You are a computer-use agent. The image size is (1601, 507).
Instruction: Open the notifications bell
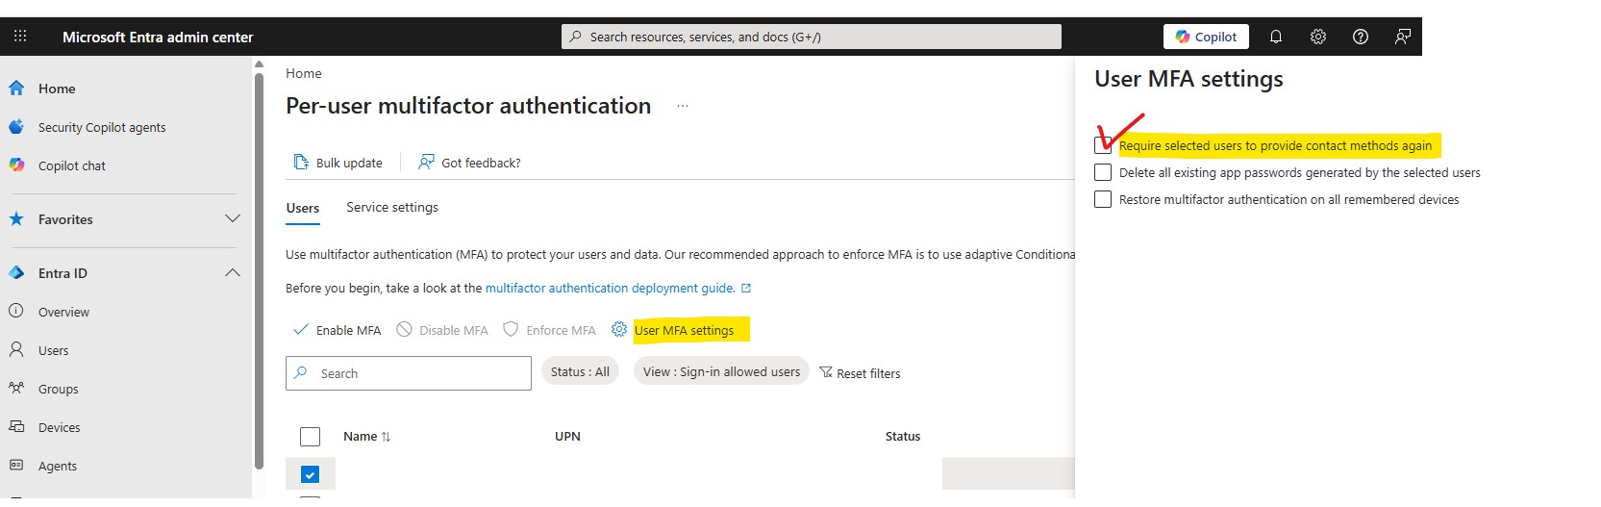pos(1276,37)
